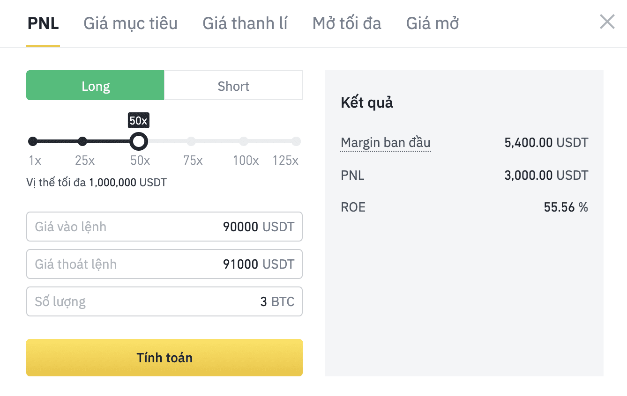This screenshot has width=627, height=396.
Task: Switch the position to Short
Action: click(x=233, y=86)
